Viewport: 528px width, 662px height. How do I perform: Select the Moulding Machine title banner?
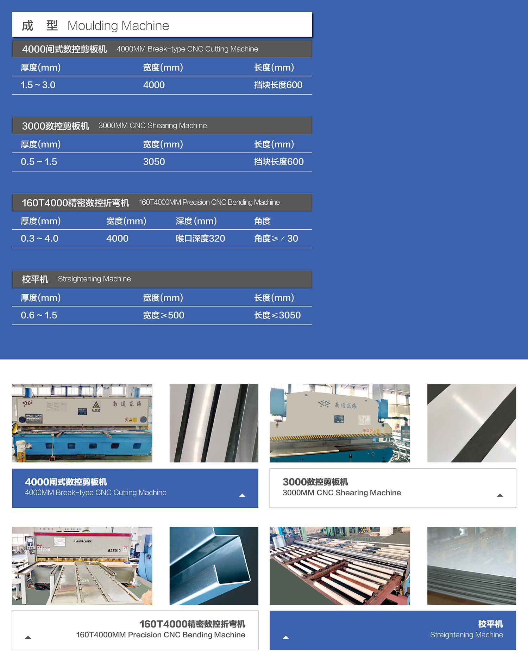(x=162, y=25)
